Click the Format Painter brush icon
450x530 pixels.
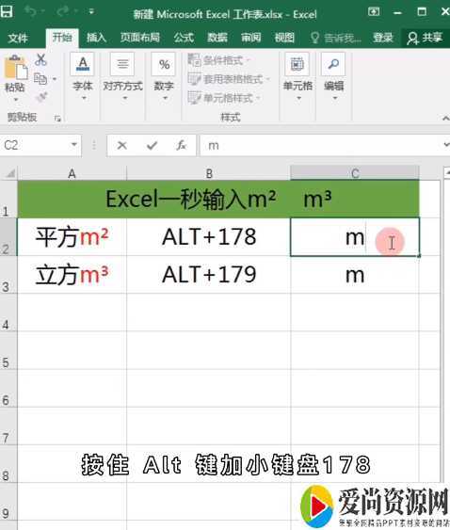[42, 97]
